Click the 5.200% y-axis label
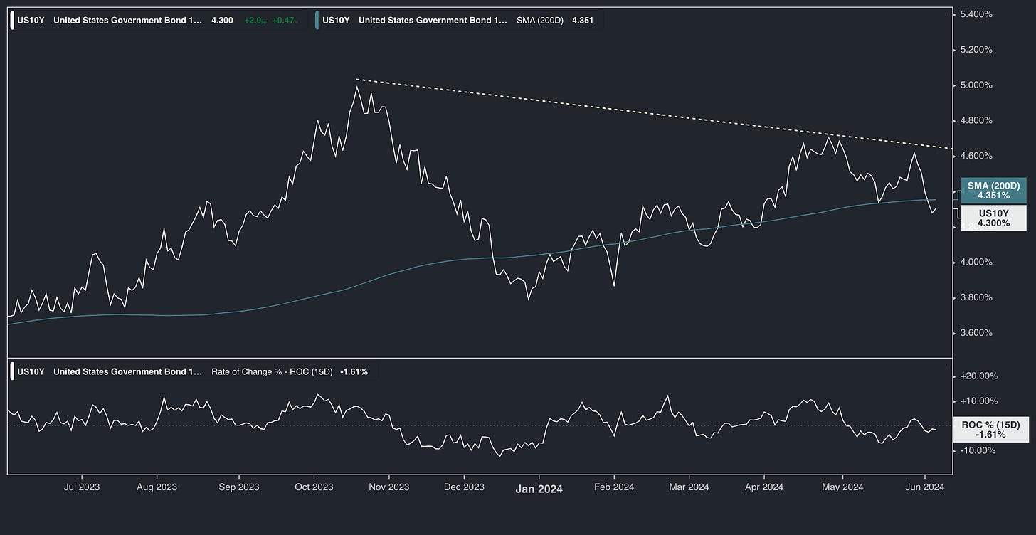 click(976, 50)
